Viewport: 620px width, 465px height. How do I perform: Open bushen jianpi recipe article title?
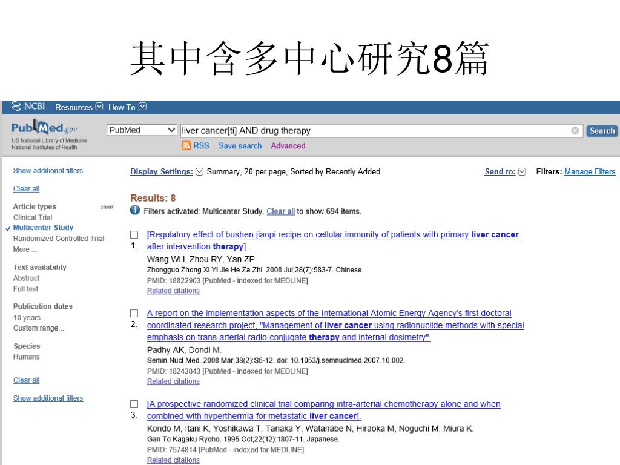tap(332, 240)
